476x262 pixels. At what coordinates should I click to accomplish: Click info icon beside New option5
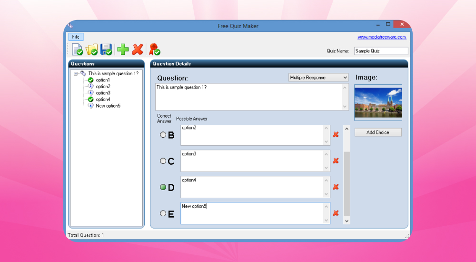[x=90, y=106]
